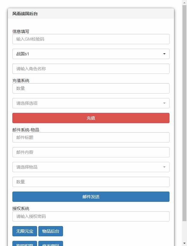
Task: Click the 物品后台 item backend button
Action: point(51,231)
